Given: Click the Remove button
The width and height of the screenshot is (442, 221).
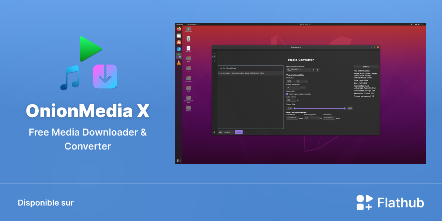Looking at the screenshot, I should (227, 132).
